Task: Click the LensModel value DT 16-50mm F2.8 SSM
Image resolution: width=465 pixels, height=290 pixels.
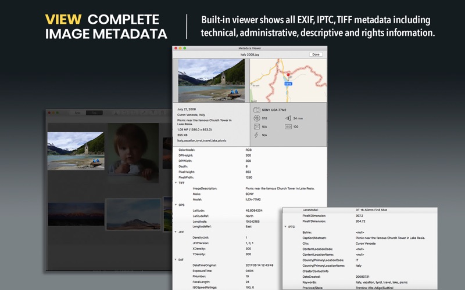Action: point(371,210)
